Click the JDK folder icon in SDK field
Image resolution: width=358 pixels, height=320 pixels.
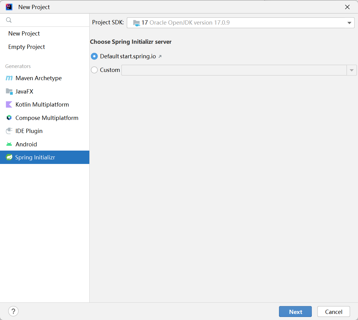(x=136, y=23)
